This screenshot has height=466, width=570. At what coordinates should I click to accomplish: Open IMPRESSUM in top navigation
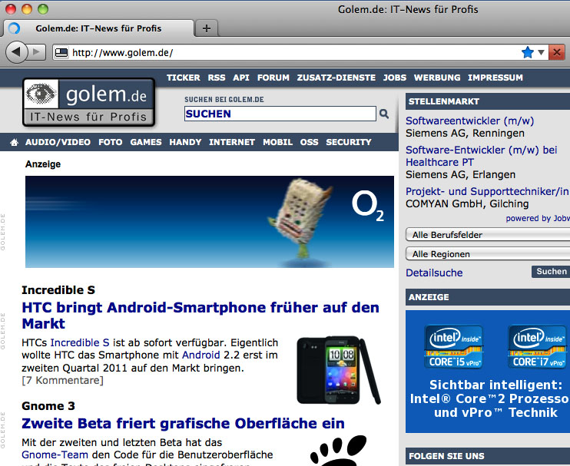pyautogui.click(x=495, y=78)
